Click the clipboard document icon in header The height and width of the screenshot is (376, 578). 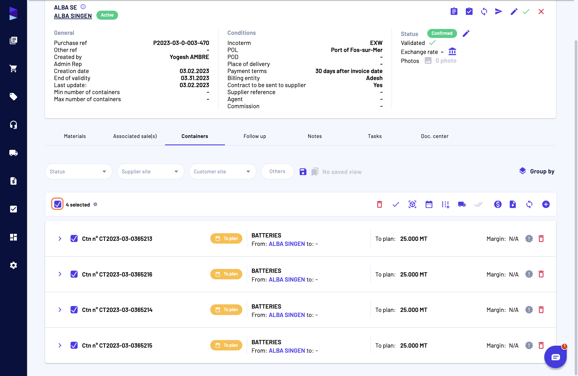click(454, 12)
